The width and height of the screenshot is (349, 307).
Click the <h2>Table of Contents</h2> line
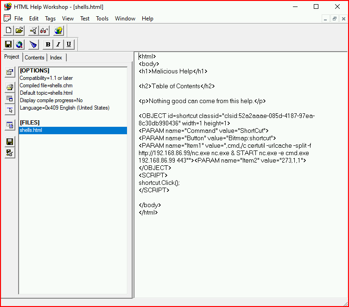(177, 86)
